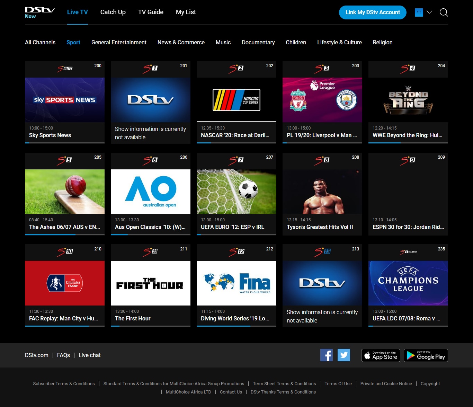The width and height of the screenshot is (473, 407).
Task: Open the Twitter icon in footer
Action: [344, 355]
